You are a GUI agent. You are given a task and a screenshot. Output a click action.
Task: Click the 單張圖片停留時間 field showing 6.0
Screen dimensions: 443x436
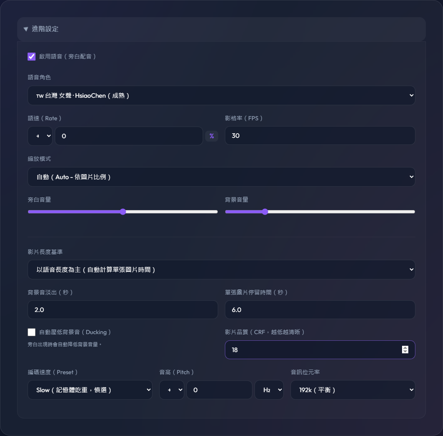320,310
